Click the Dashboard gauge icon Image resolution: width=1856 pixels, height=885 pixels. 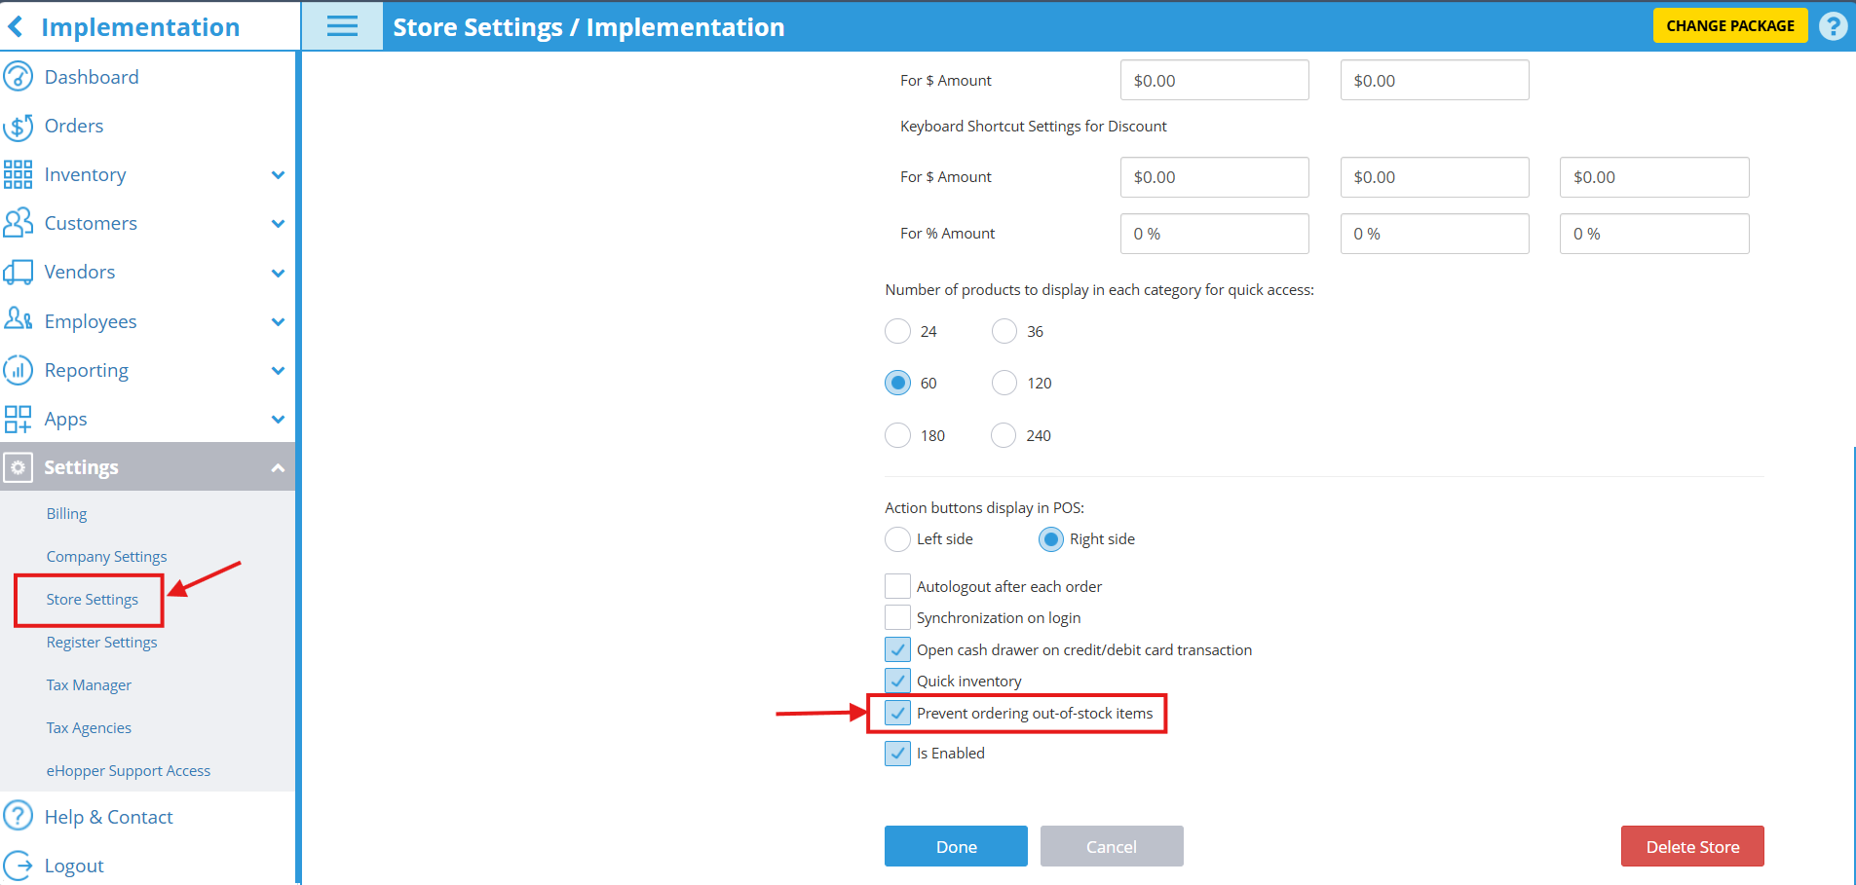pyautogui.click(x=19, y=77)
